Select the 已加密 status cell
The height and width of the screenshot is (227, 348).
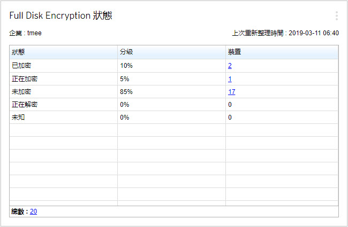pos(21,66)
